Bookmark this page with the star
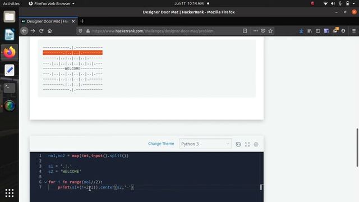359x202 pixels. click(x=270, y=31)
